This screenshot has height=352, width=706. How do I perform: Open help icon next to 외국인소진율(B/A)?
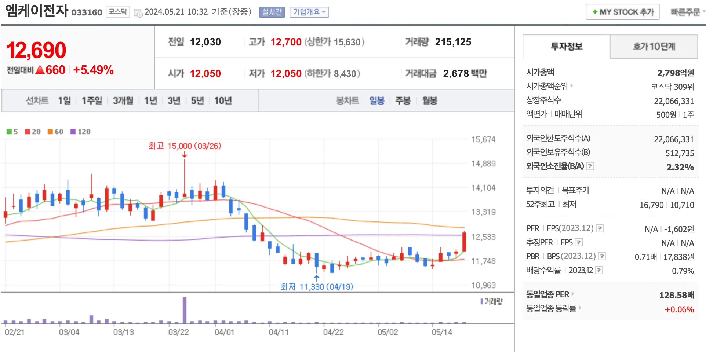[x=590, y=166]
